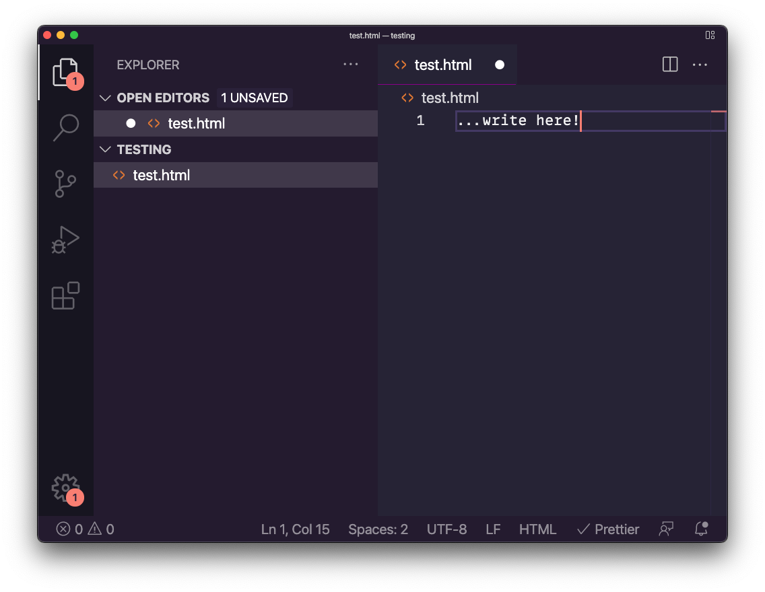Click the HTML language mode indicator
765x592 pixels.
[x=537, y=529]
